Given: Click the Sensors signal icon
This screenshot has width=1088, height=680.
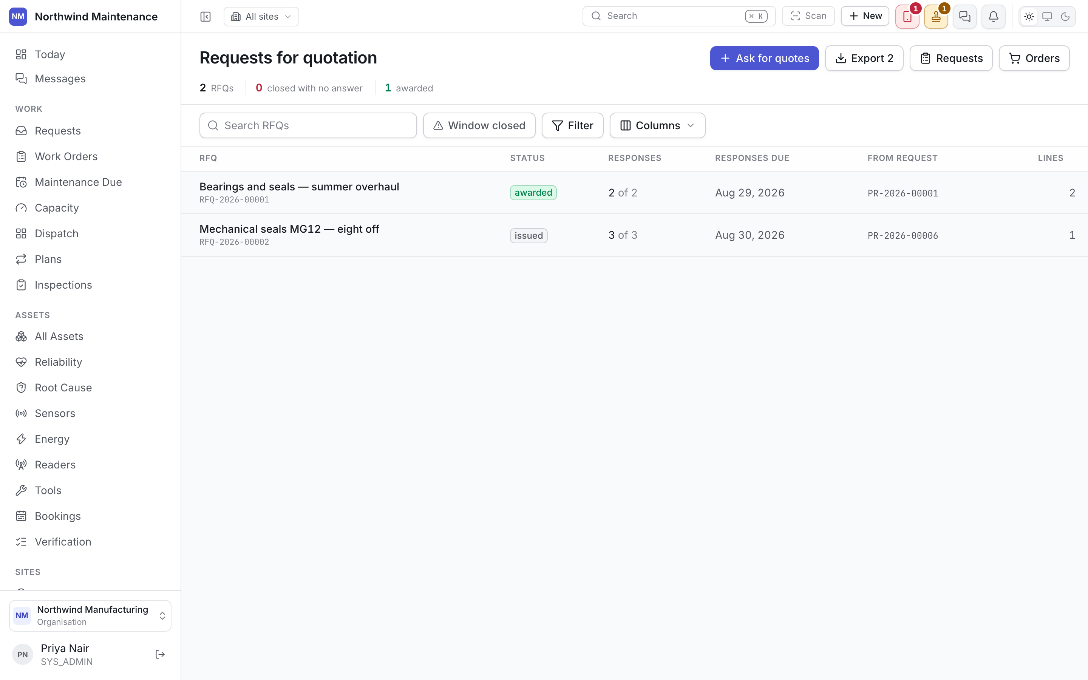Looking at the screenshot, I should [21, 413].
